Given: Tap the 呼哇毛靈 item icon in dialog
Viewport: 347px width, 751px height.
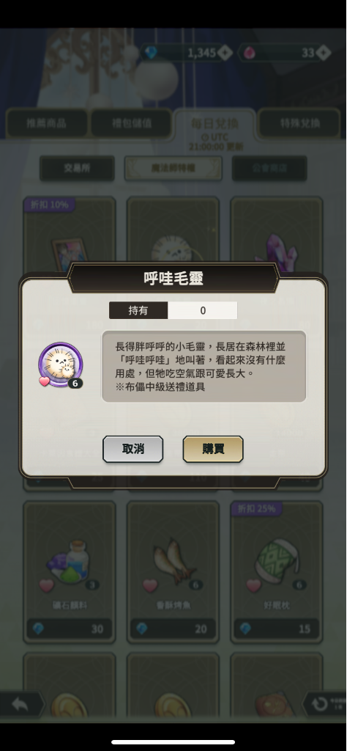Looking at the screenshot, I should (60, 364).
